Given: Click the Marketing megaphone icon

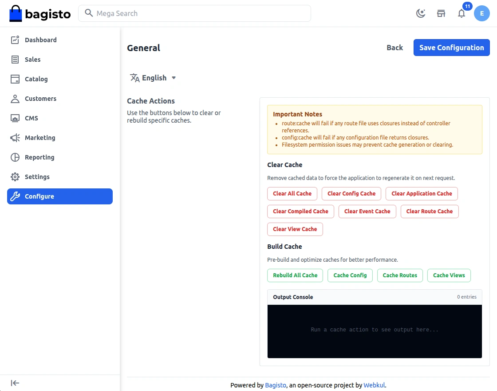Looking at the screenshot, I should [15, 137].
